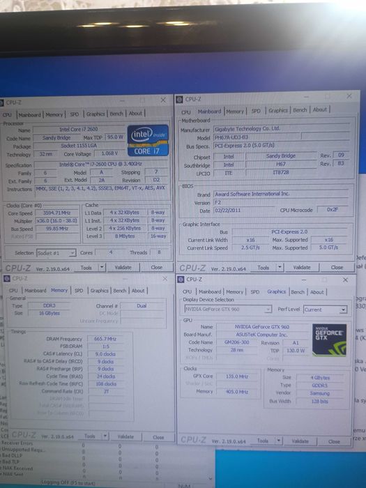Open Mainboard tab in Graphics window
The image size is (366, 488).
pos(210,291)
